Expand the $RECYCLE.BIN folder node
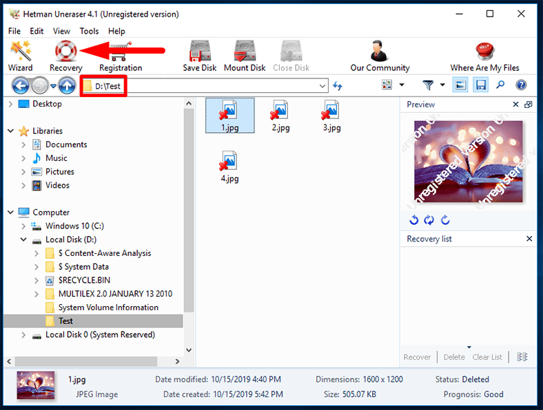Screen dimensions: 543x410 (37, 281)
